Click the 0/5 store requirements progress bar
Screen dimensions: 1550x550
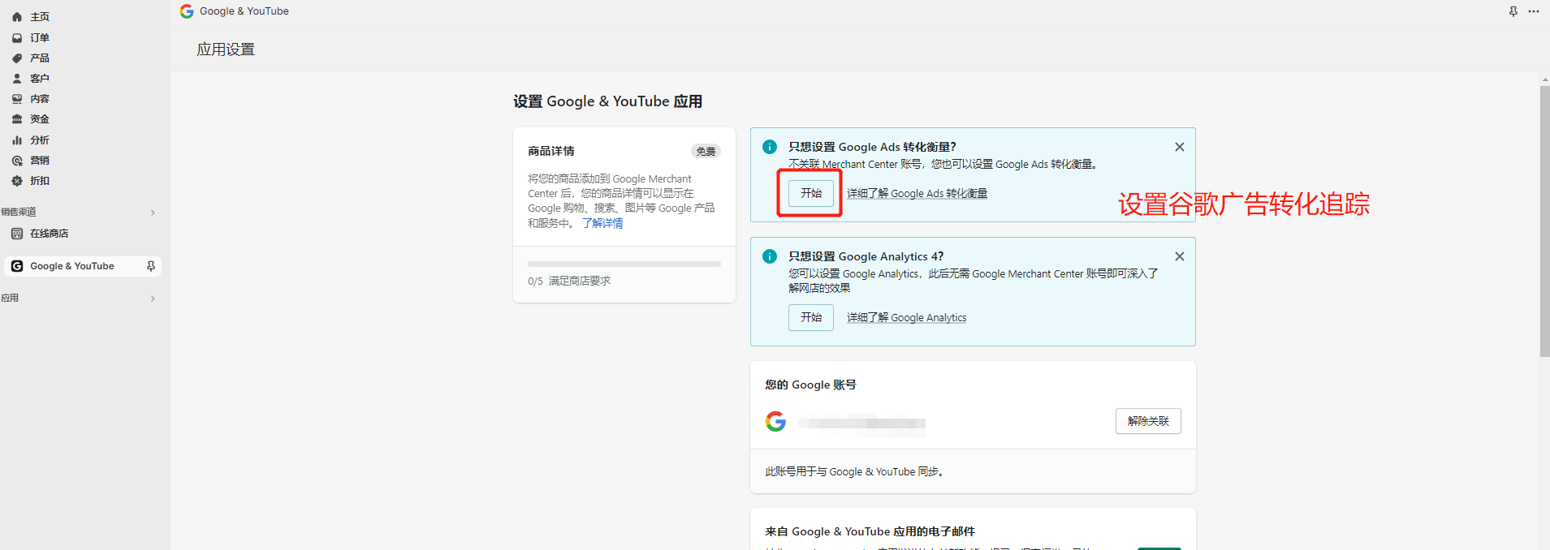(624, 264)
